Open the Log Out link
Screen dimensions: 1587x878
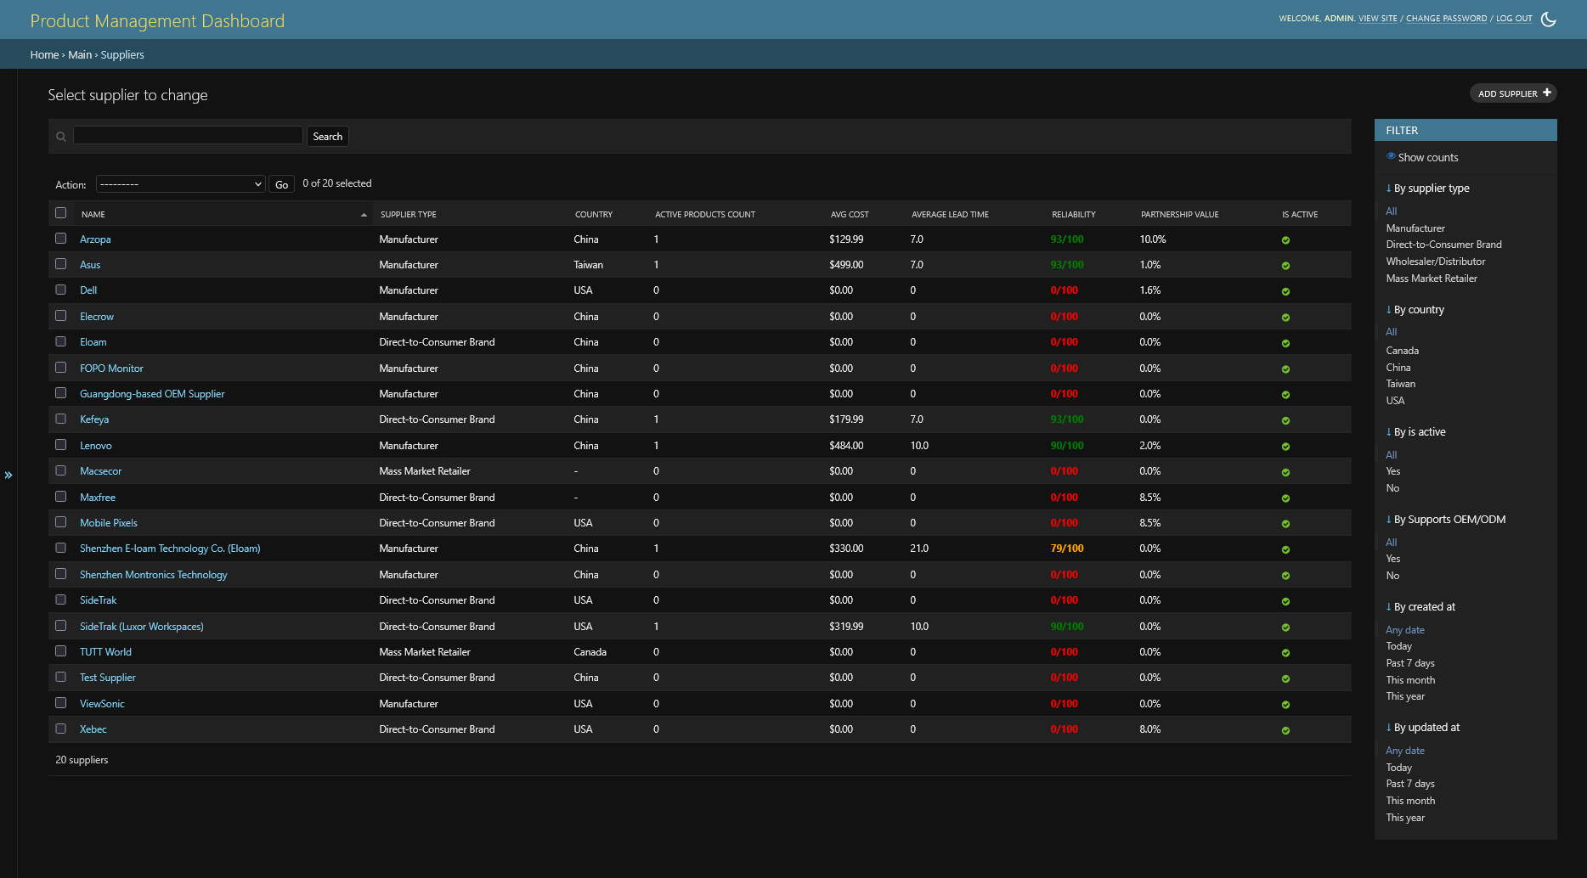click(x=1514, y=19)
